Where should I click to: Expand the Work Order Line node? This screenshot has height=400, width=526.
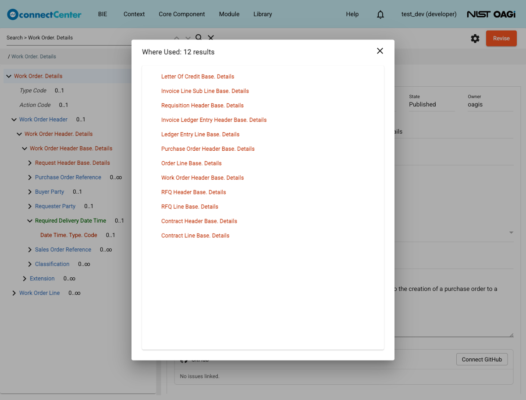pyautogui.click(x=14, y=293)
